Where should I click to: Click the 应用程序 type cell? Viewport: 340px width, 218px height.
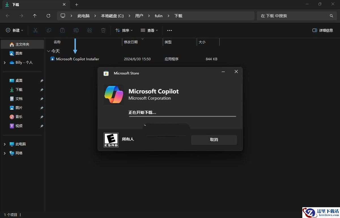coord(171,59)
